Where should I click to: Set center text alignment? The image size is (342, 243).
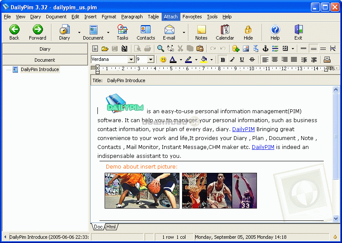click(x=275, y=59)
